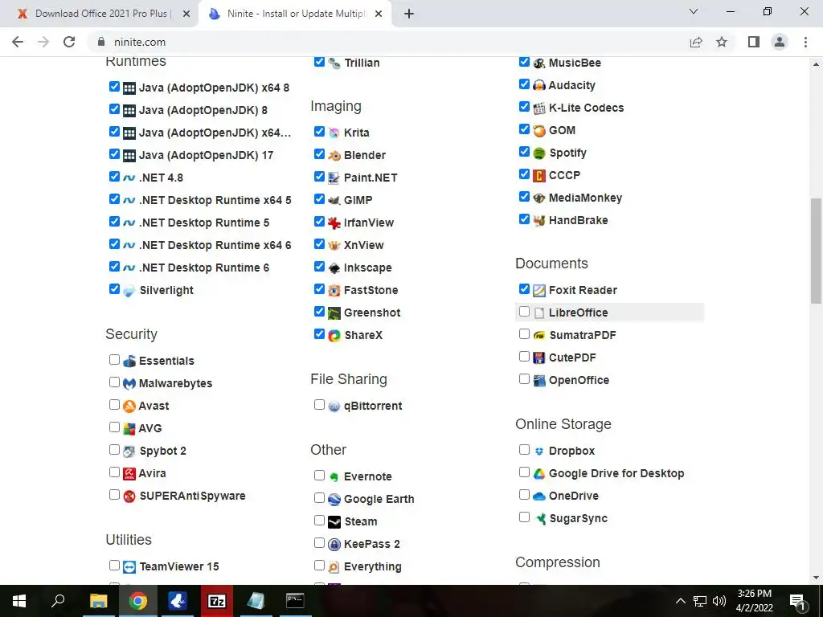This screenshot has height=617, width=823.
Task: Check the AVG checkbox
Action: [114, 427]
